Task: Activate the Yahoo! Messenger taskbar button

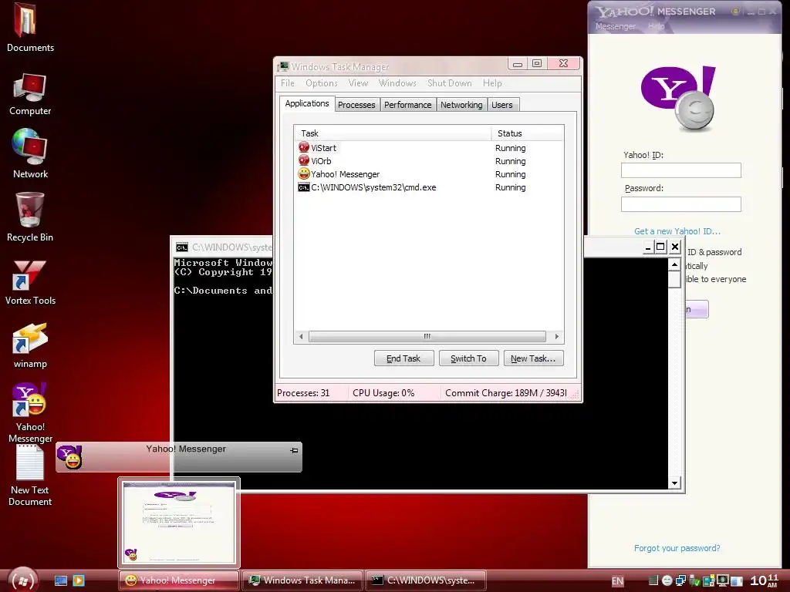Action: pyautogui.click(x=179, y=580)
